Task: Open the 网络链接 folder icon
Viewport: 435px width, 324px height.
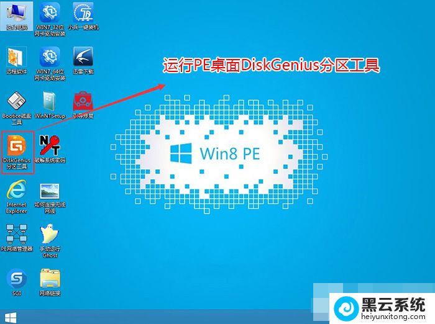Action: [x=50, y=279]
